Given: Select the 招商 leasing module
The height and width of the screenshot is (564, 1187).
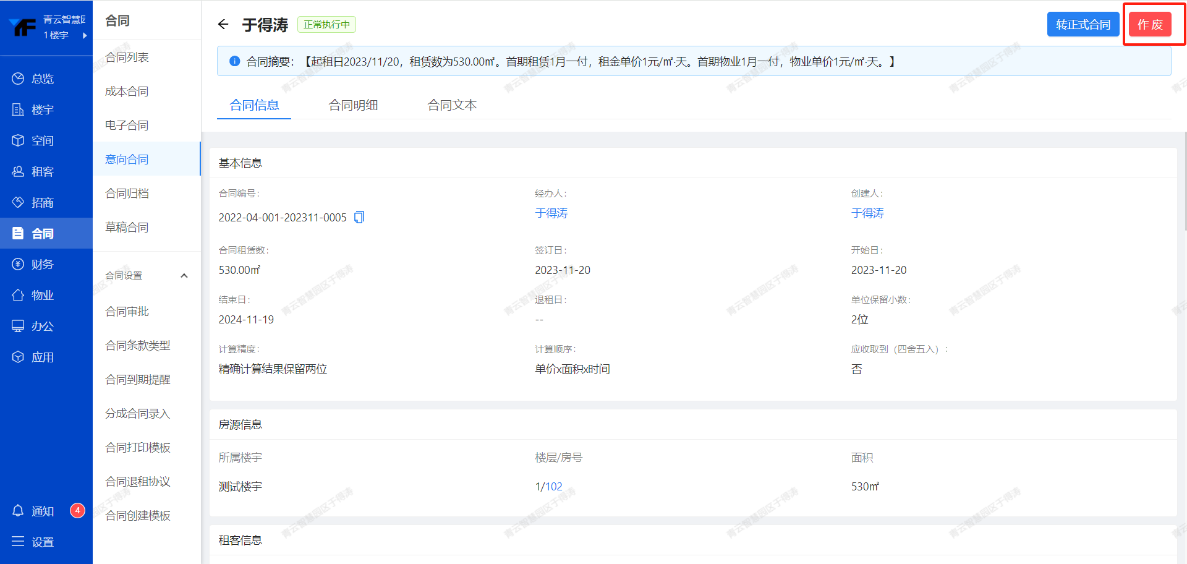Looking at the screenshot, I should coord(42,202).
